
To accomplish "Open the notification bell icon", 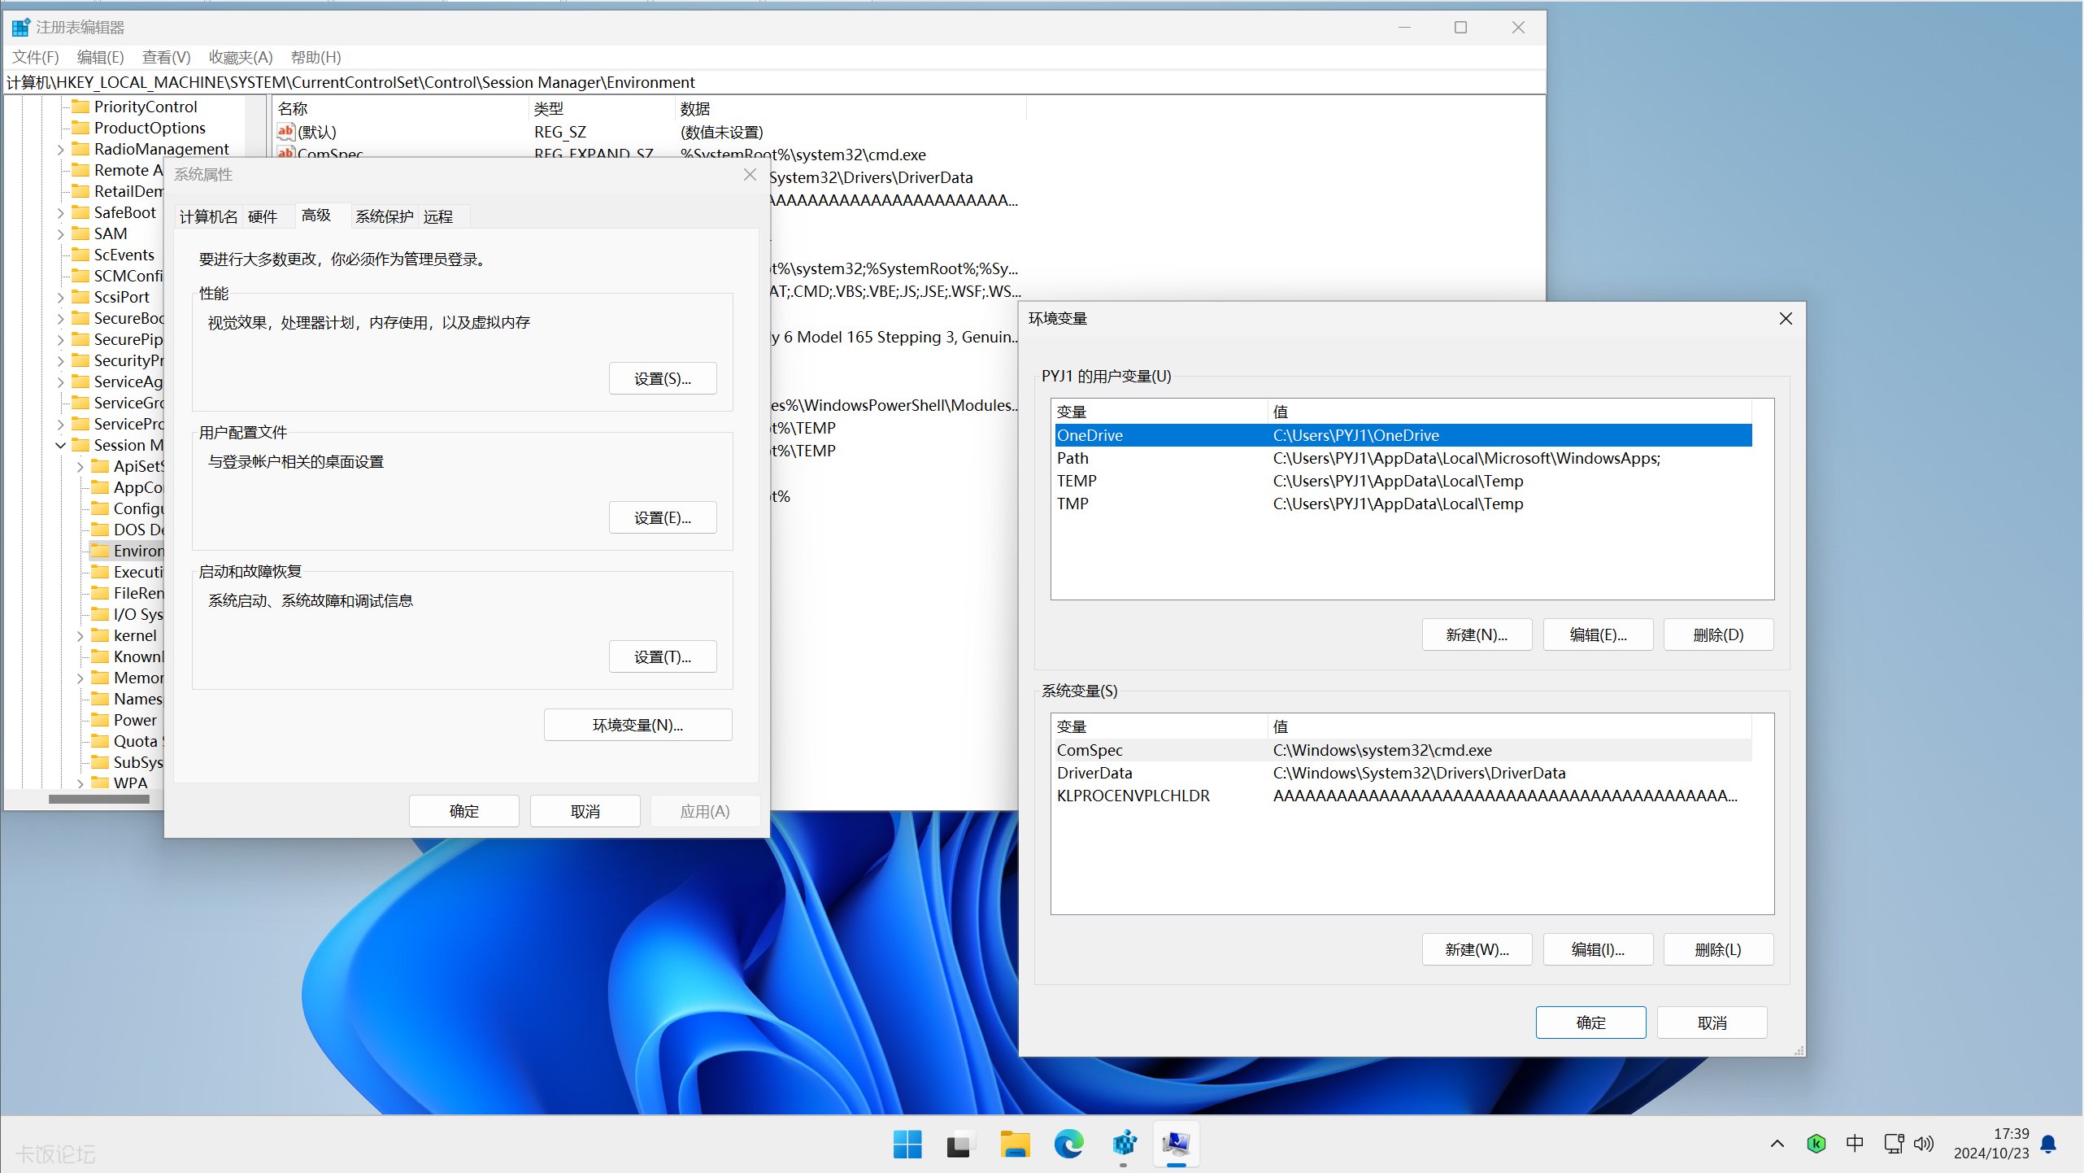I will click(2049, 1144).
